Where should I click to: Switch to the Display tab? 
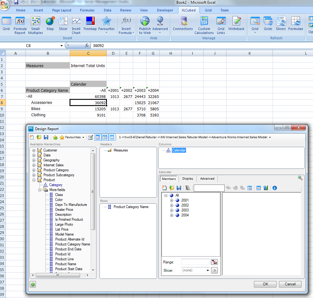188,179
